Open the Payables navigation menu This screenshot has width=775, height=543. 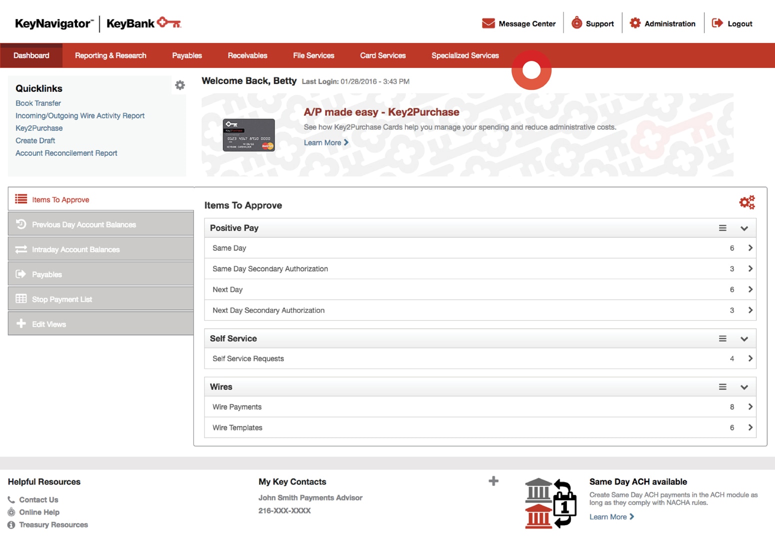(187, 55)
